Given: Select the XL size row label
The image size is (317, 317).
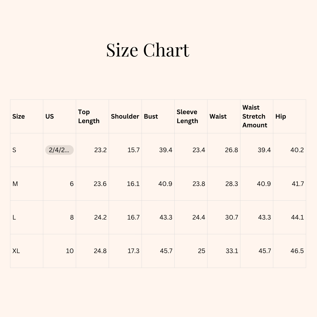Looking at the screenshot, I should coord(16,251).
